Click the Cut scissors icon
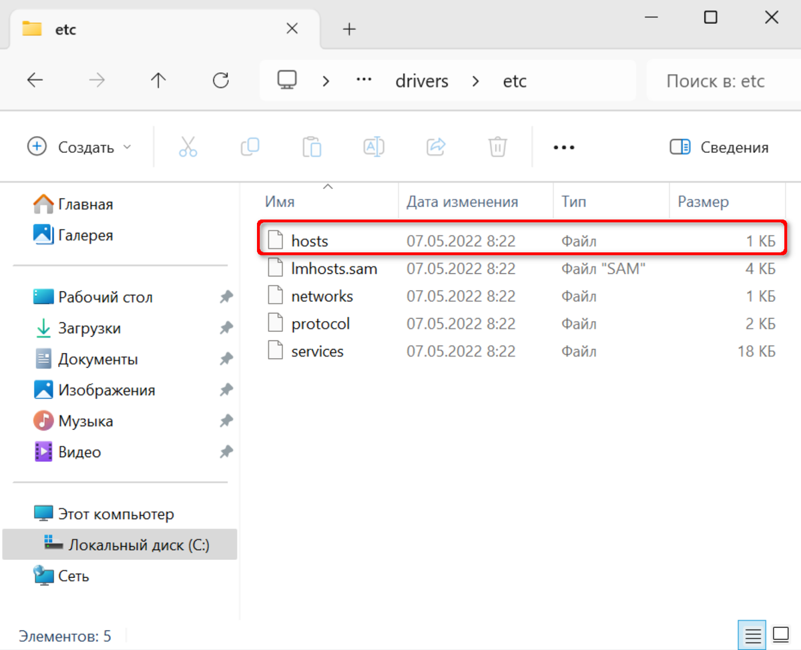The image size is (801, 650). (x=188, y=147)
